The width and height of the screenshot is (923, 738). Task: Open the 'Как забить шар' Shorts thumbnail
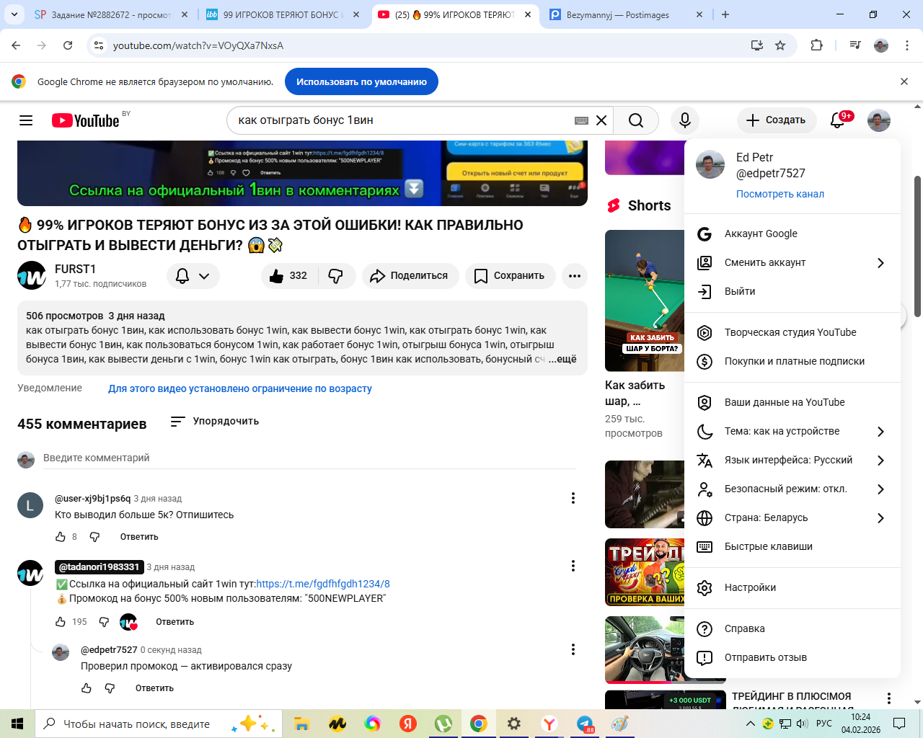pos(645,301)
